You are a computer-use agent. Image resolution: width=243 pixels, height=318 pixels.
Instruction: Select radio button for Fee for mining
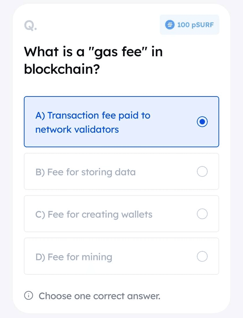tap(202, 256)
